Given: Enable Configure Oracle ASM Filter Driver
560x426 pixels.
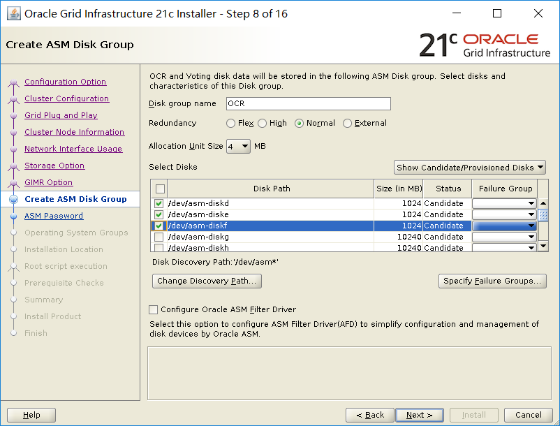Looking at the screenshot, I should tap(153, 309).
